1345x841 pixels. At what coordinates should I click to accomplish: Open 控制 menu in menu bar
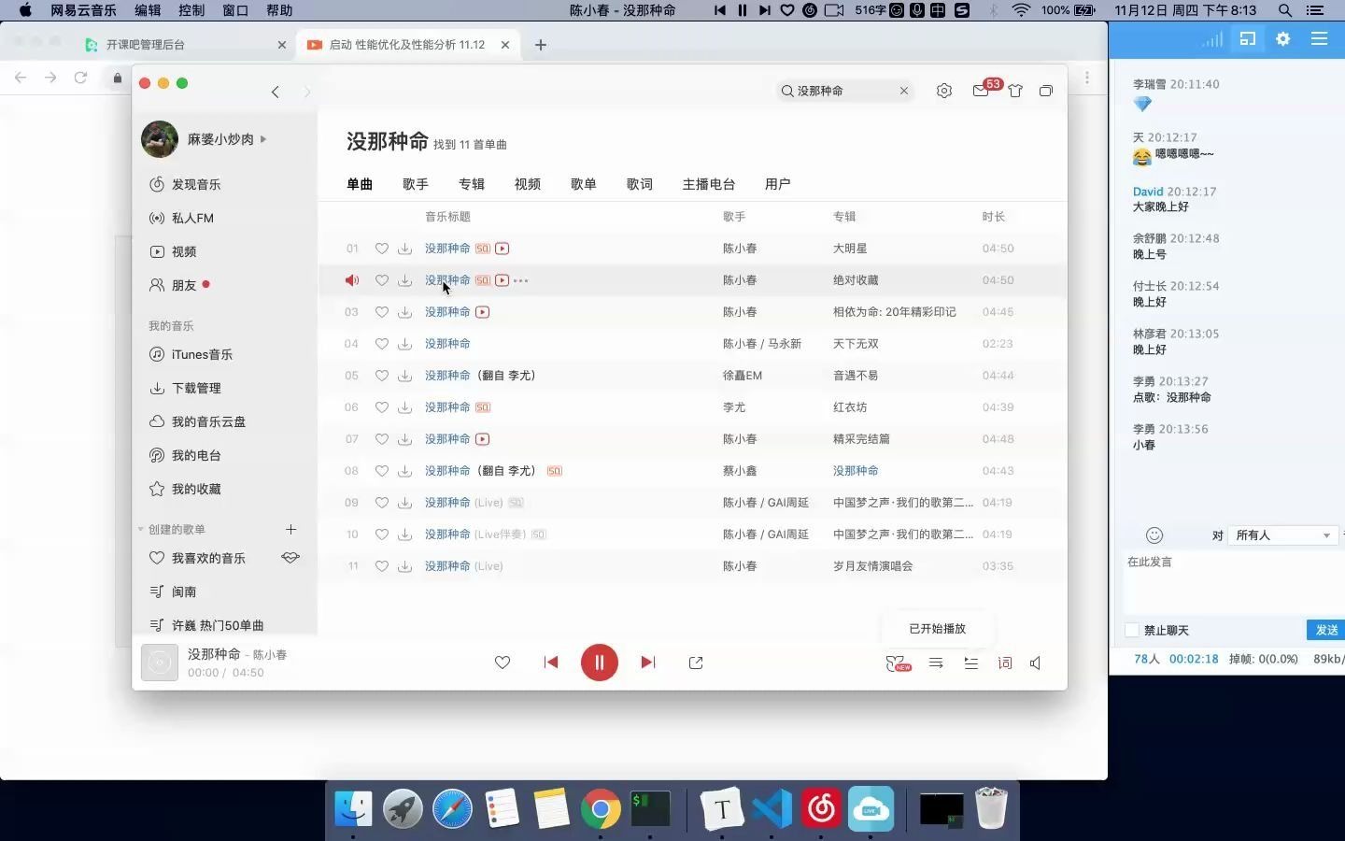191,10
